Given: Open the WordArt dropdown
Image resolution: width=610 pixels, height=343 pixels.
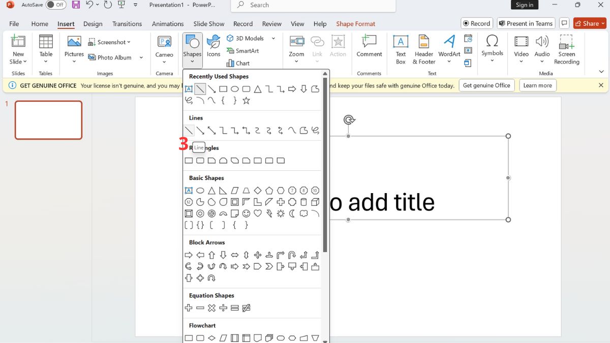Looking at the screenshot, I should (x=449, y=50).
